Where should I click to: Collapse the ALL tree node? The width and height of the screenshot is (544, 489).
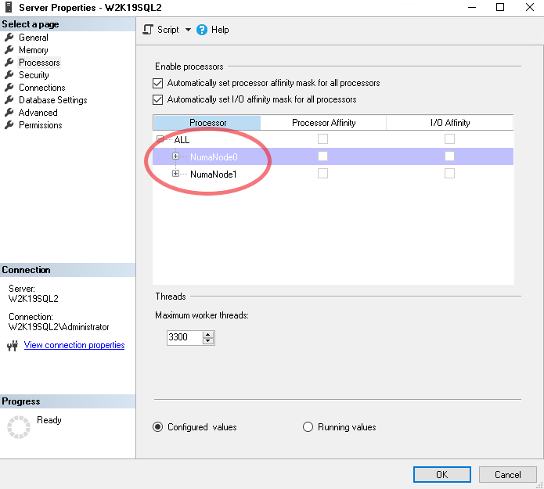pos(160,139)
